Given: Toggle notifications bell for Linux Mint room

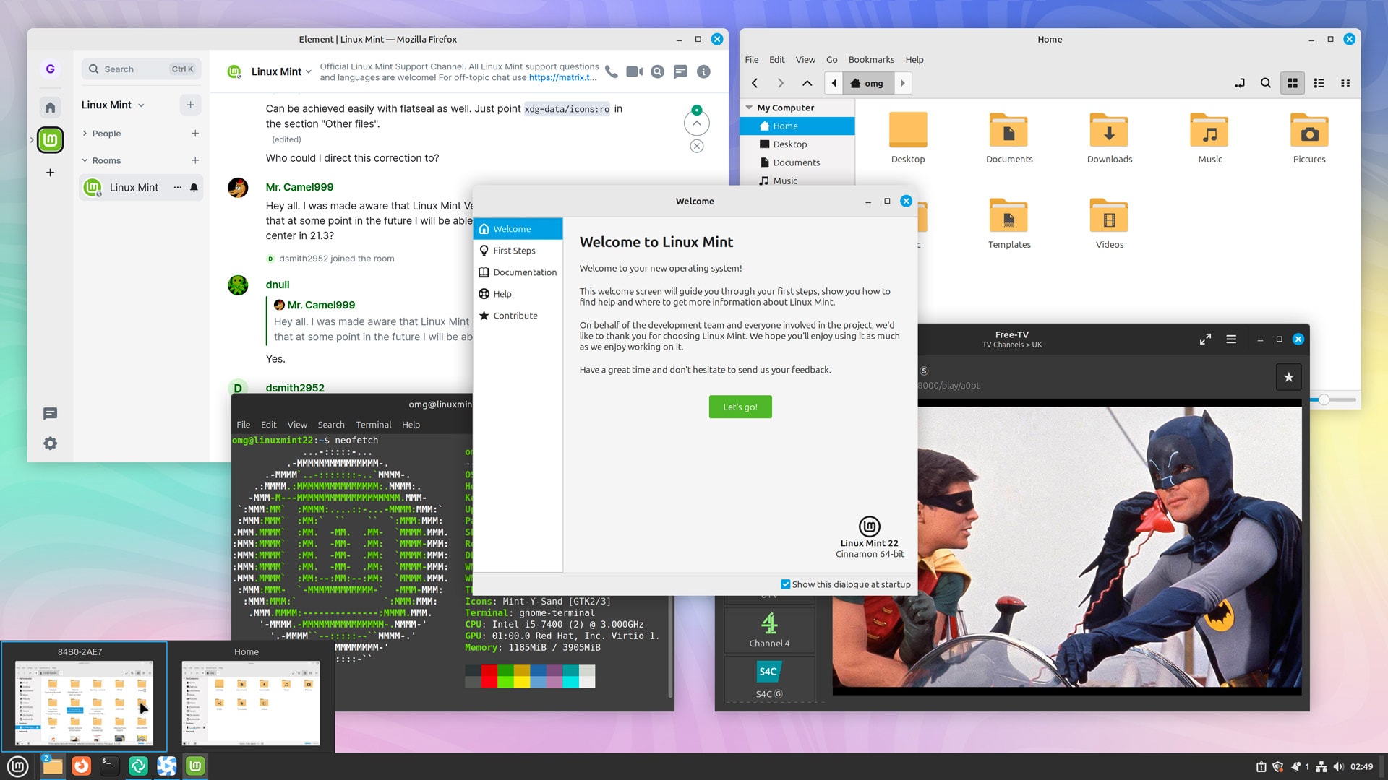Looking at the screenshot, I should click(194, 188).
